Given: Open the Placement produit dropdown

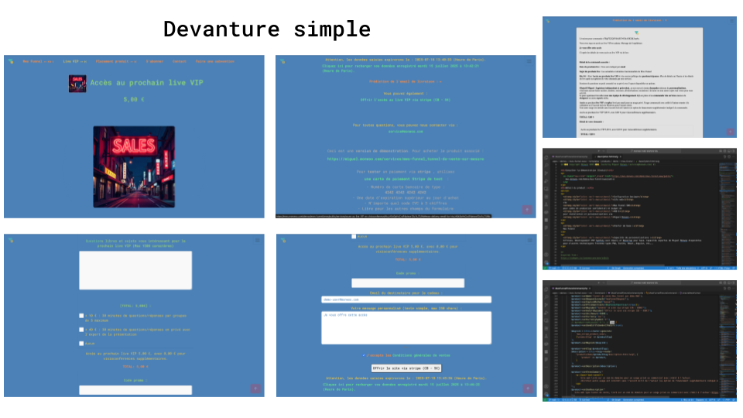Looking at the screenshot, I should pos(115,60).
